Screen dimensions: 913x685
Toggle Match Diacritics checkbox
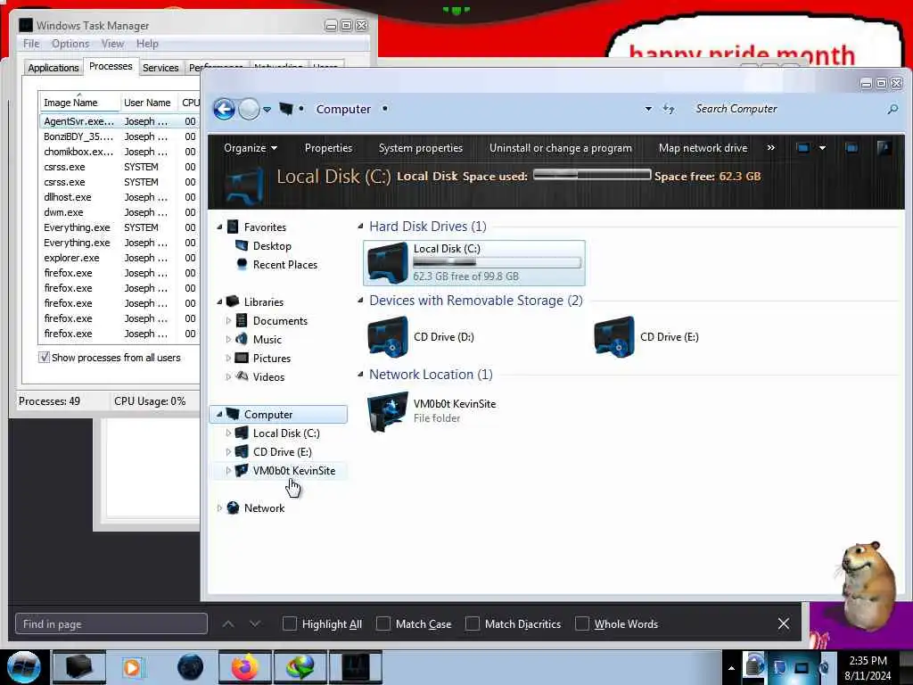pos(473,623)
